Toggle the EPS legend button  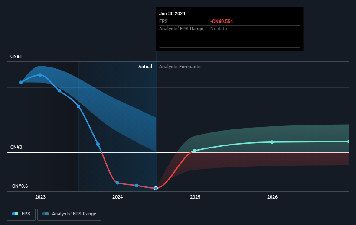point(21,214)
